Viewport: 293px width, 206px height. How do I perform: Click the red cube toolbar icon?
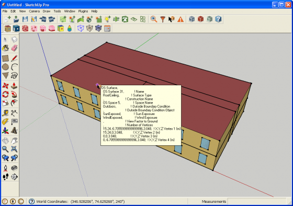point(200,19)
